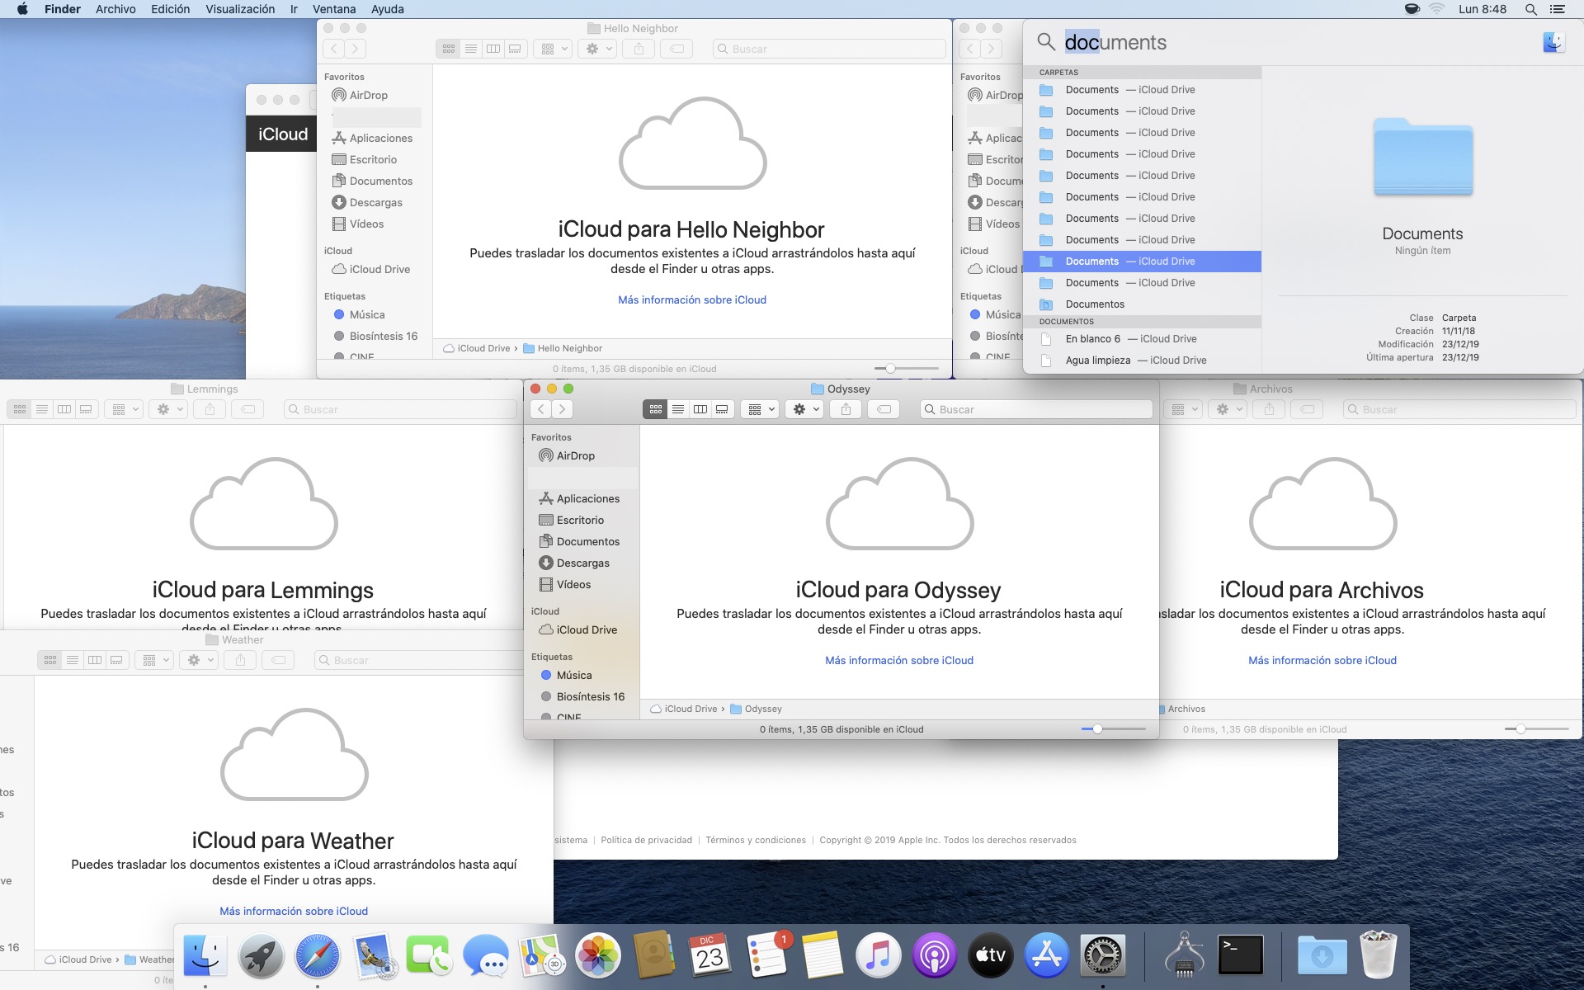This screenshot has width=1584, height=990.
Task: Switch Hello Neighbor window to list view
Action: click(471, 49)
